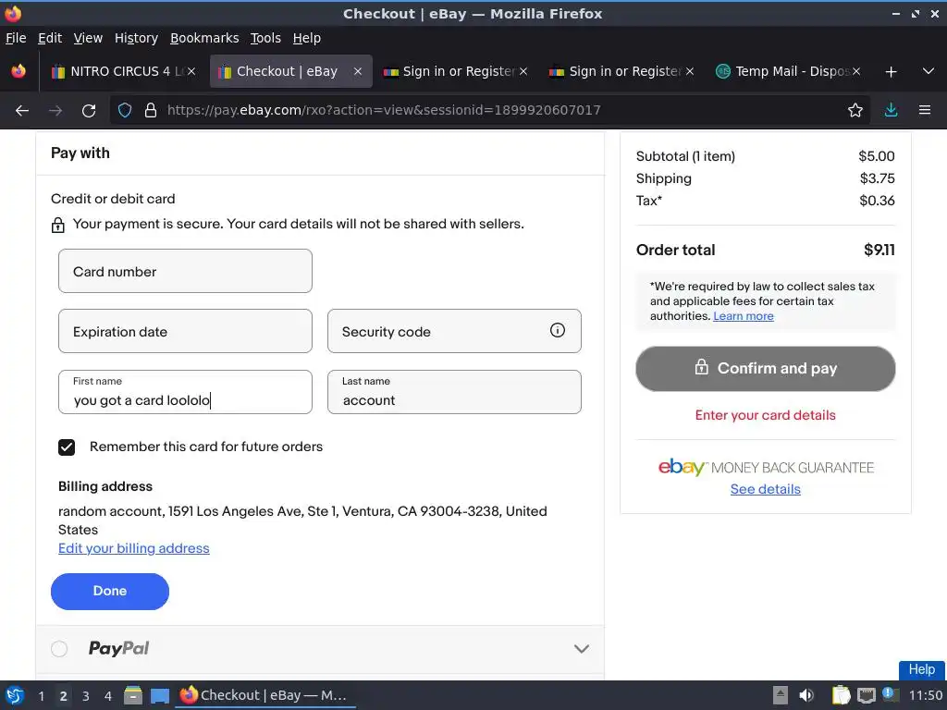Close the NITRO CIRCUS 4 tab
The width and height of the screenshot is (947, 710).
(x=191, y=71)
